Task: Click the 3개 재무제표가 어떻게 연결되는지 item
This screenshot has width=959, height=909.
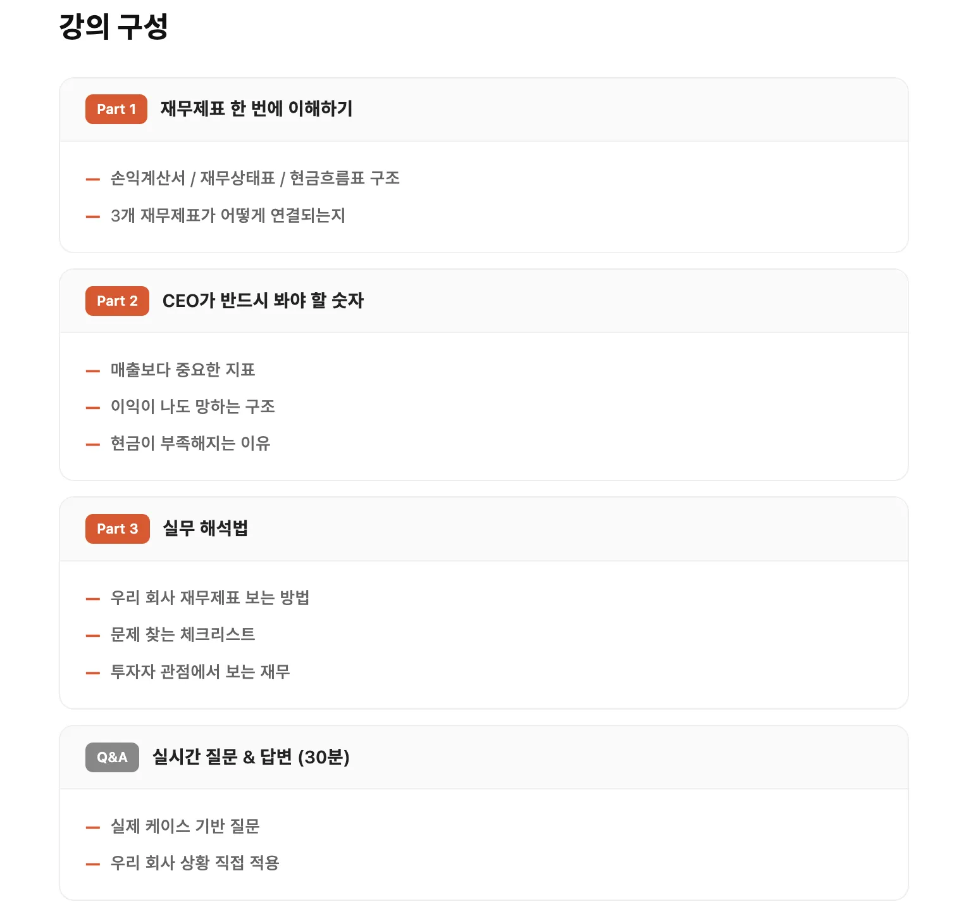Action: 228,216
